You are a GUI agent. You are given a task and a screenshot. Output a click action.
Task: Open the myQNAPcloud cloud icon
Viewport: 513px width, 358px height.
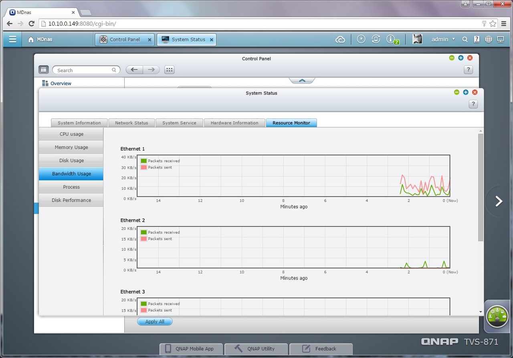point(340,39)
